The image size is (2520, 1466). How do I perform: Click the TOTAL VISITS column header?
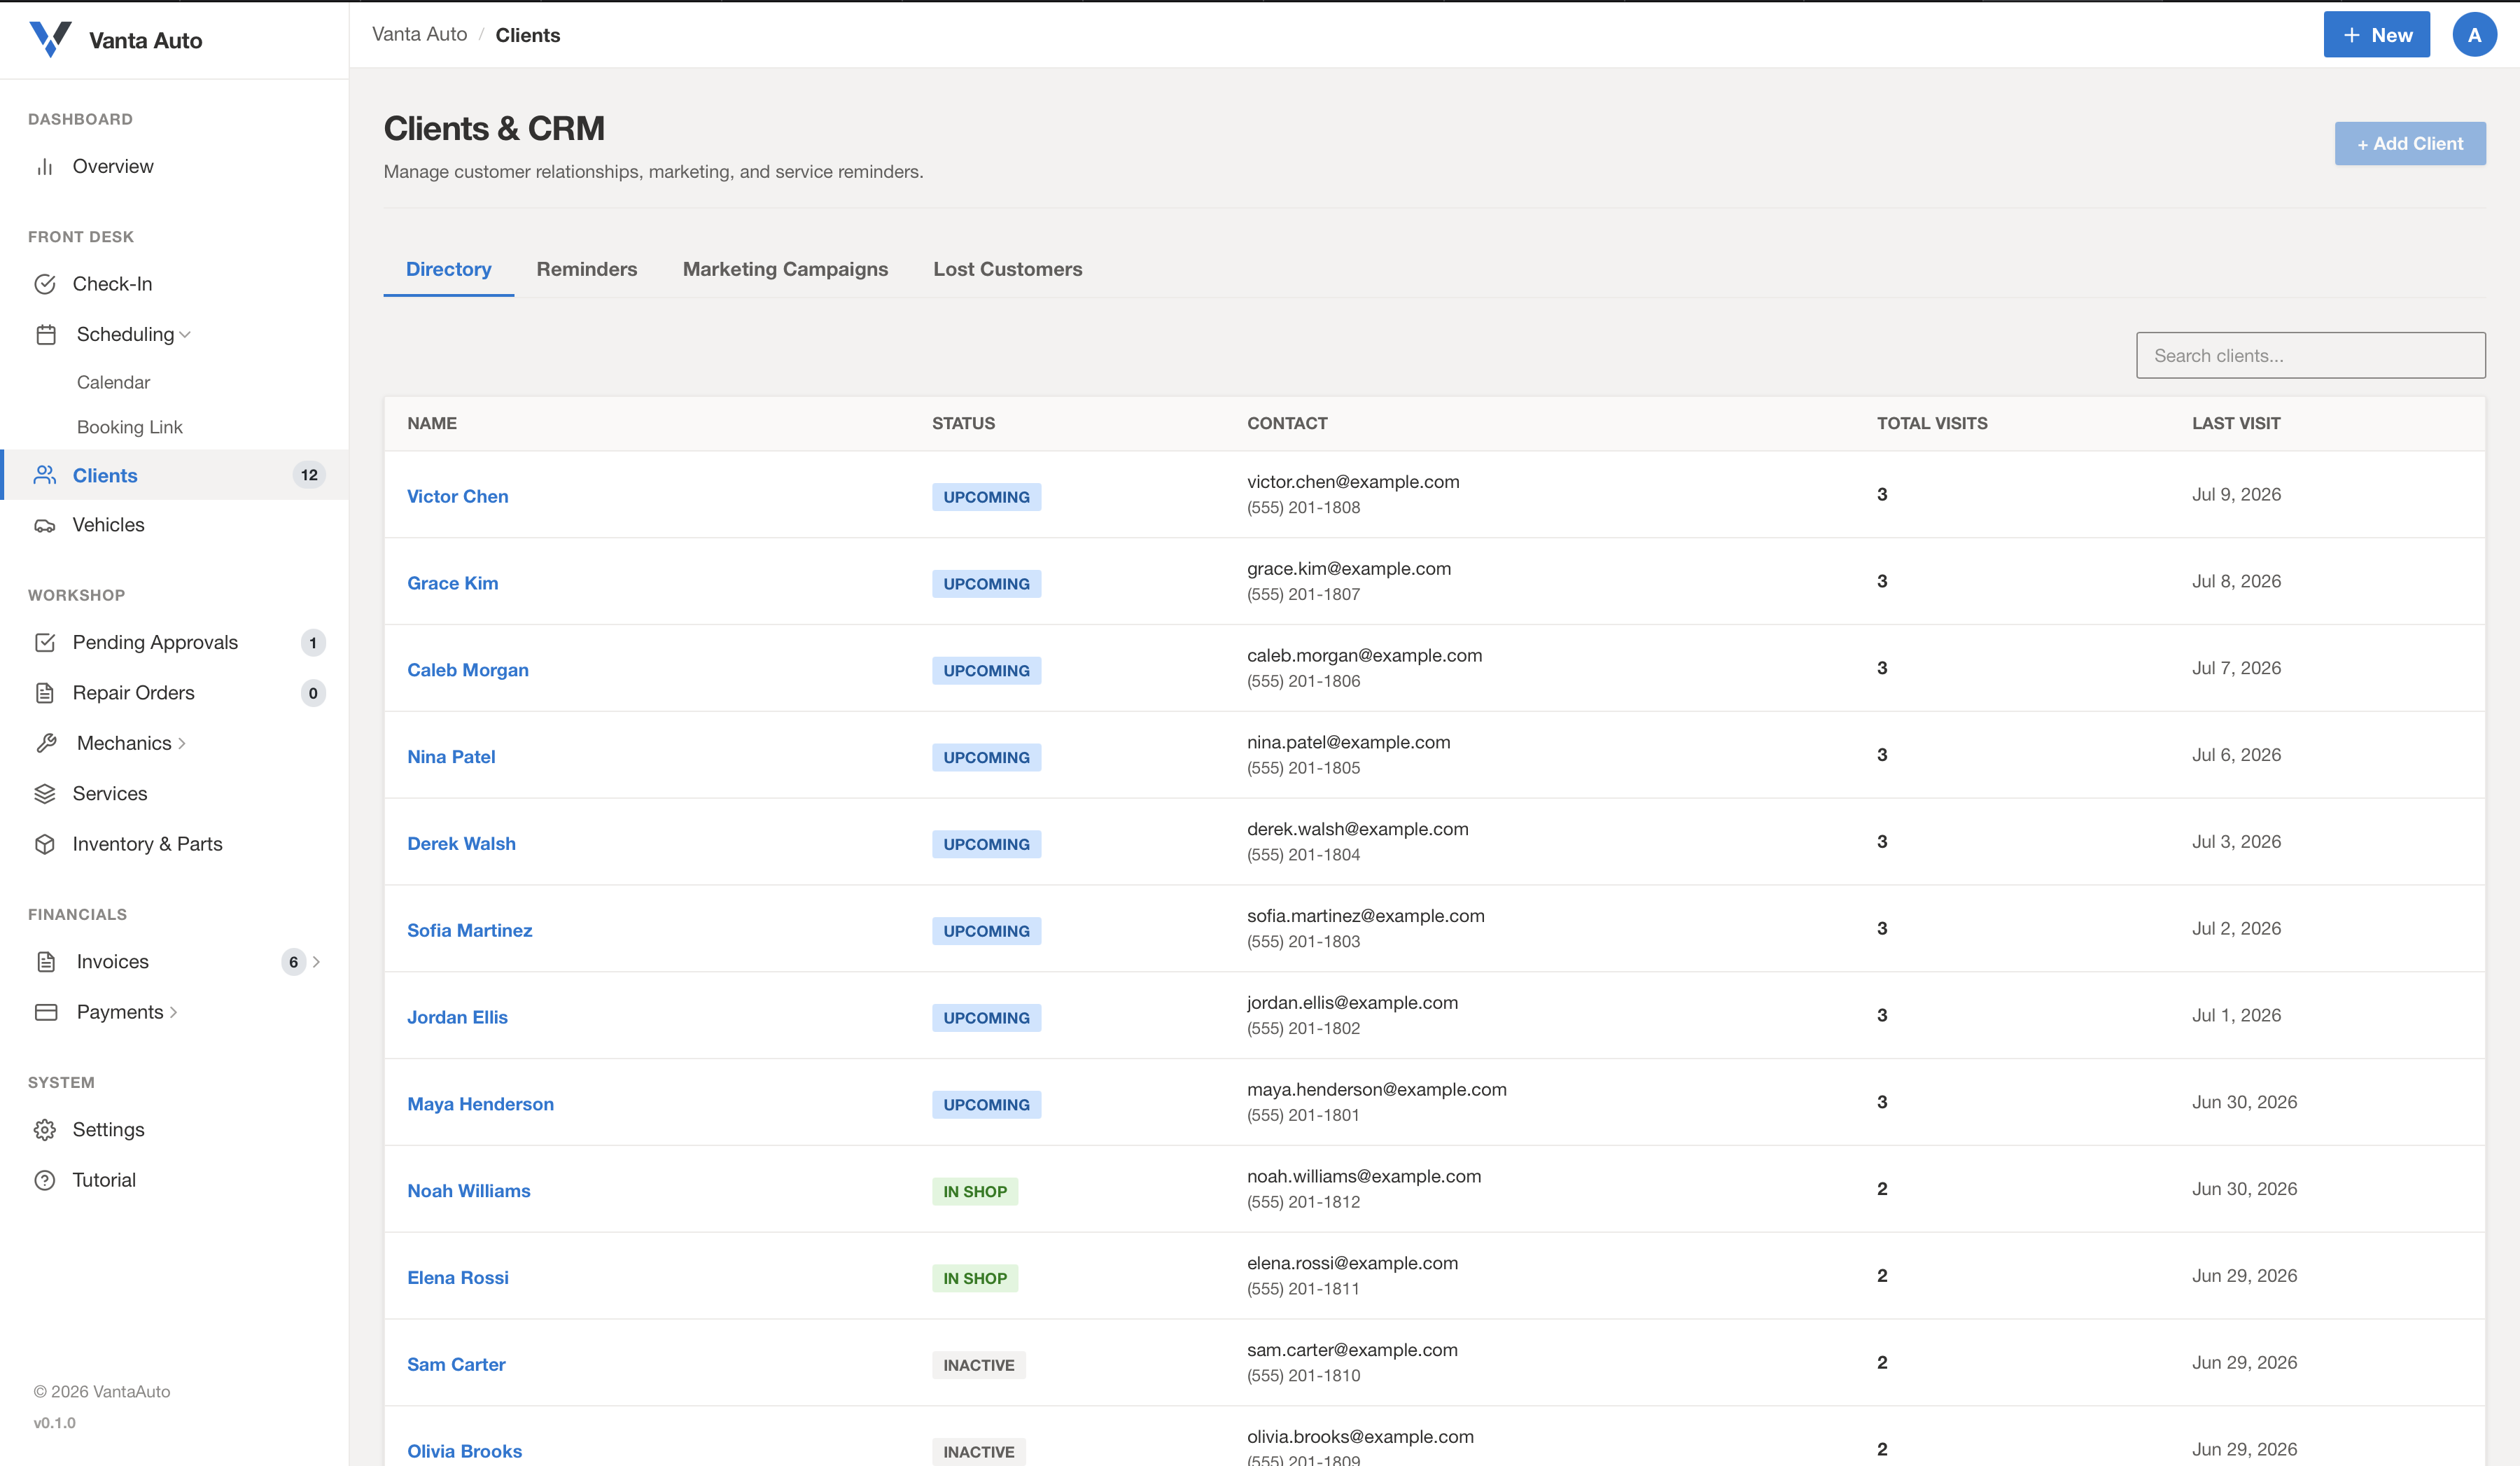point(1932,423)
